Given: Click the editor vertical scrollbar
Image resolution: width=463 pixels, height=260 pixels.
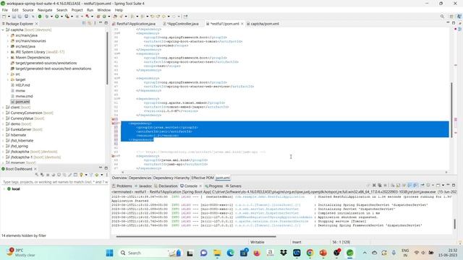Looking at the screenshot, I should 451,109.
